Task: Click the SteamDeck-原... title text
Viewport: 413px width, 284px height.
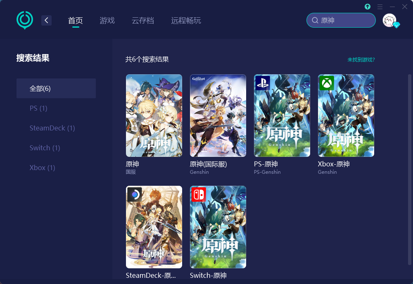Action: [x=151, y=275]
